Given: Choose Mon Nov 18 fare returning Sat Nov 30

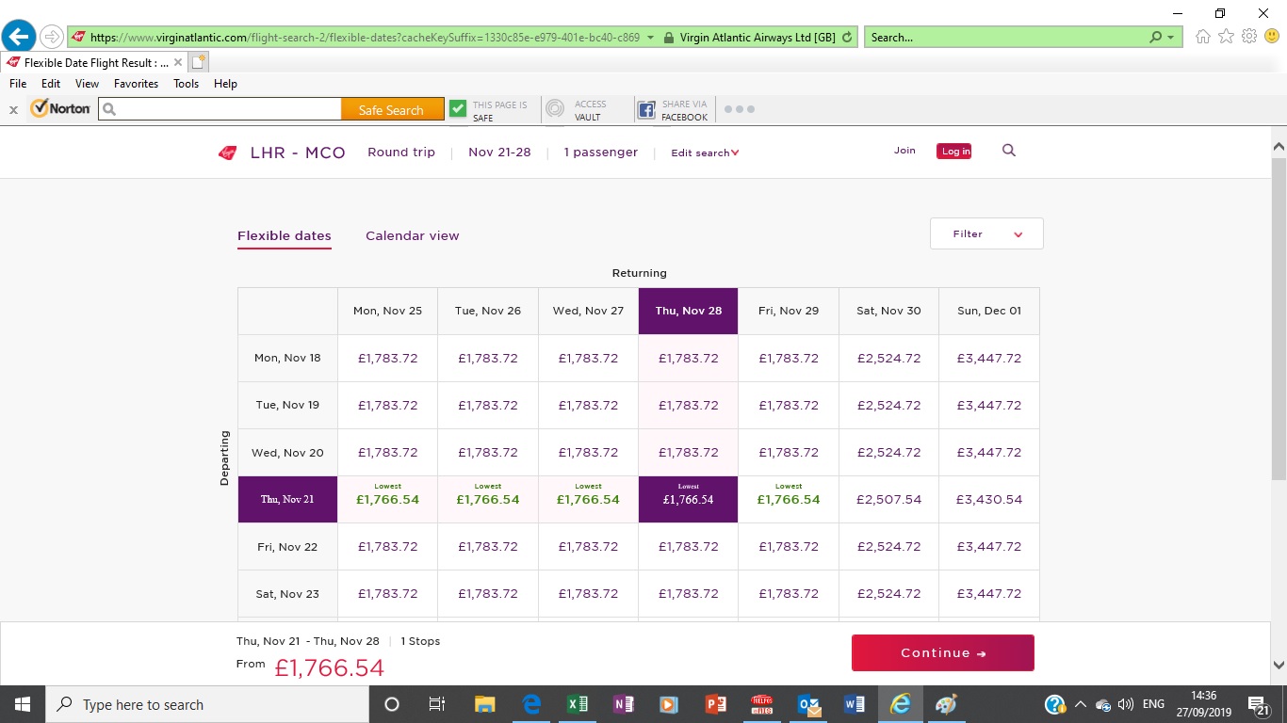Looking at the screenshot, I should tap(888, 358).
